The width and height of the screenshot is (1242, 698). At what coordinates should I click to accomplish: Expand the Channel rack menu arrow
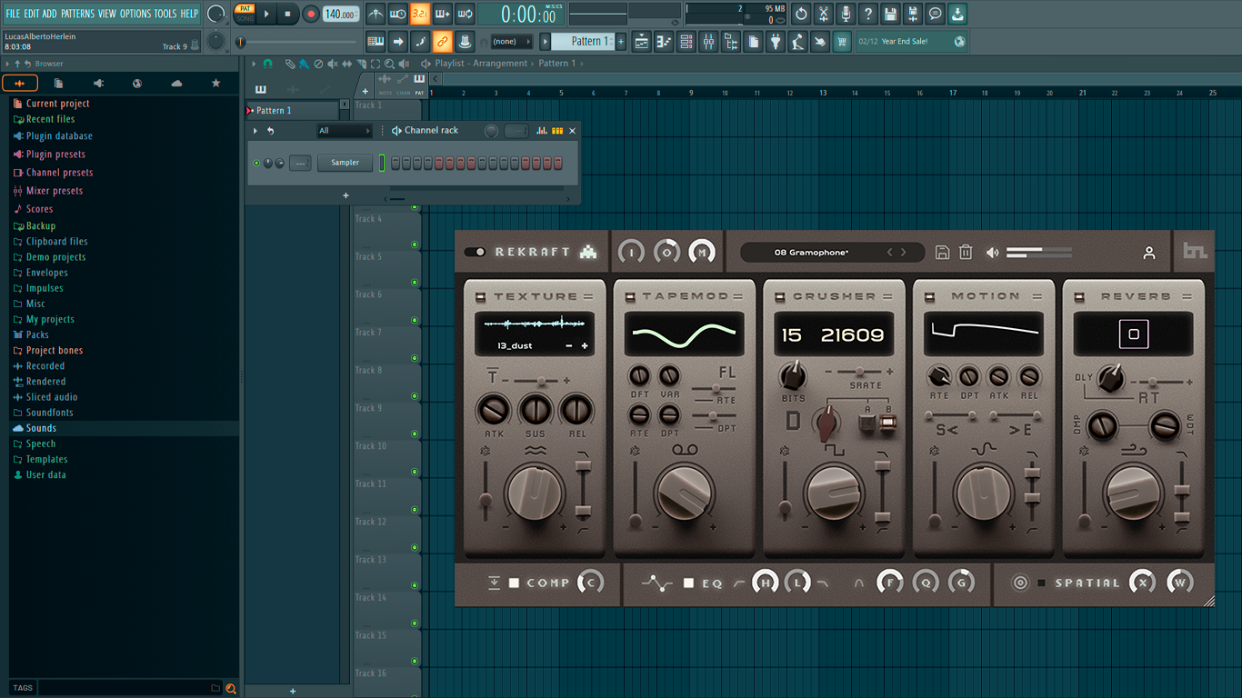coord(255,131)
